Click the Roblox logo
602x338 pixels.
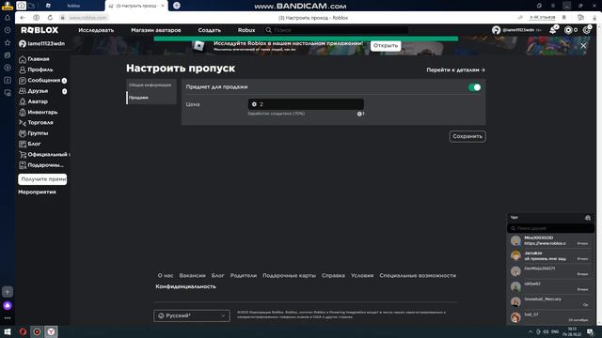tap(40, 30)
